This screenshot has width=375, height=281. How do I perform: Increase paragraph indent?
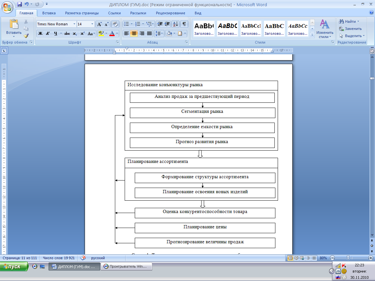[x=167, y=24]
